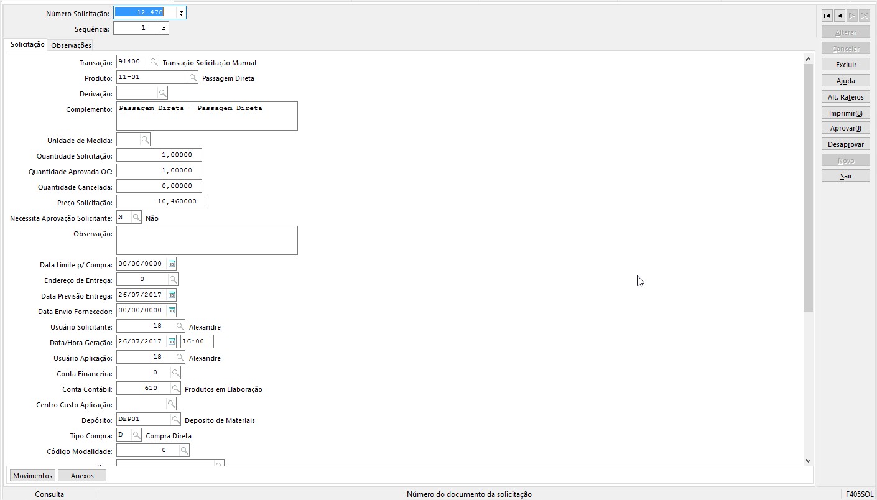Click the Depósito search magnifier icon
The width and height of the screenshot is (877, 500).
176,420
